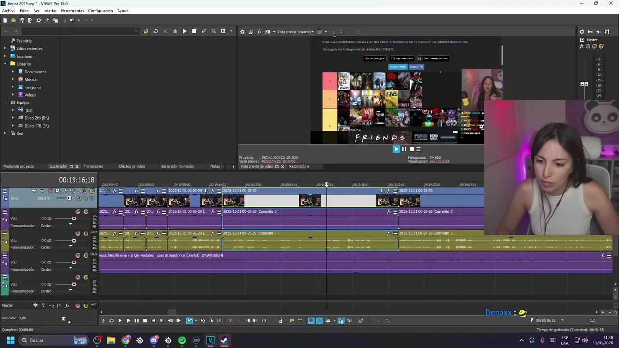Insert marker flag icon
This screenshot has width=619, height=348.
[292, 320]
